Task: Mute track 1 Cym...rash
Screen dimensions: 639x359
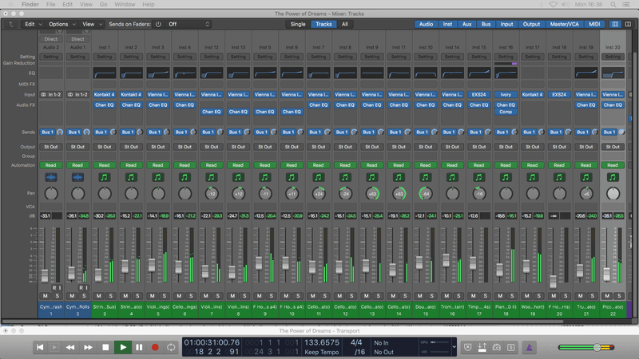Action: [46, 296]
